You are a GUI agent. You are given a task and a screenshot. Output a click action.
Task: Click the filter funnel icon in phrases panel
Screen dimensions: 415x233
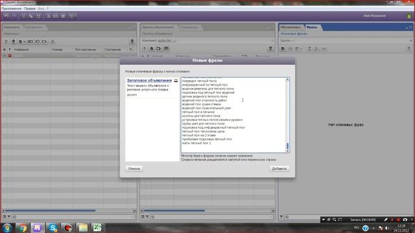(281, 217)
